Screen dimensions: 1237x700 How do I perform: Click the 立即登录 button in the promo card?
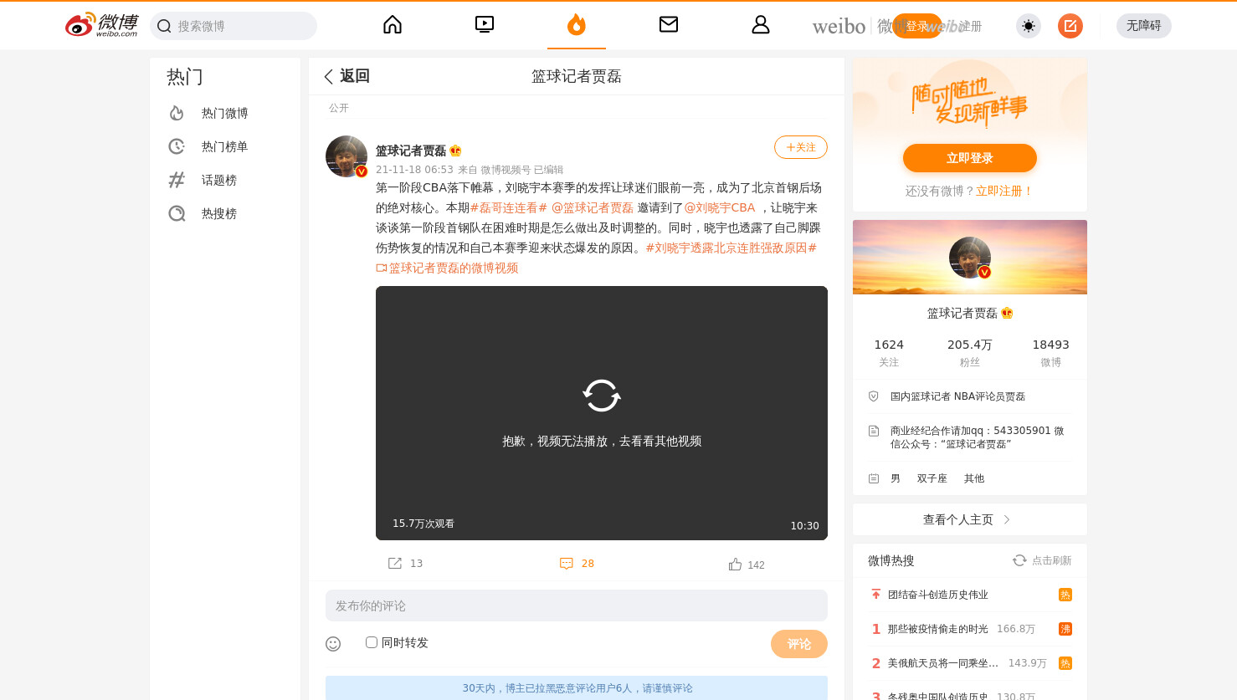[970, 158]
